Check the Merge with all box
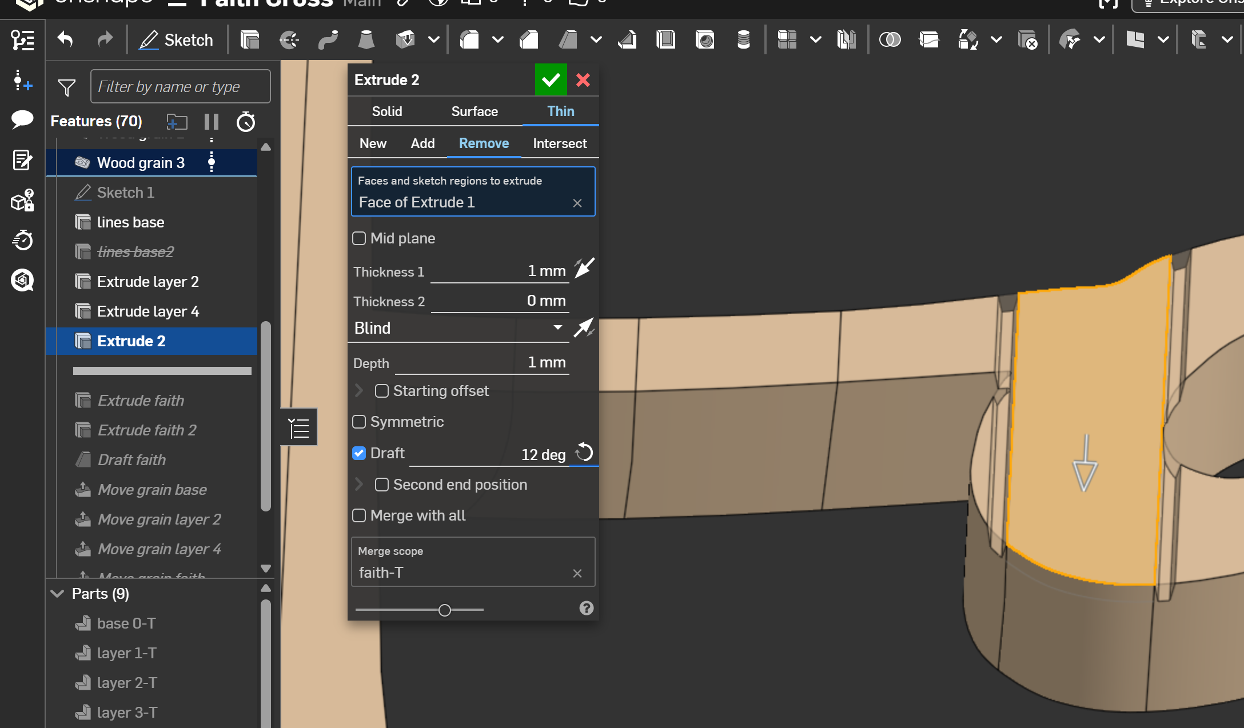 (359, 515)
